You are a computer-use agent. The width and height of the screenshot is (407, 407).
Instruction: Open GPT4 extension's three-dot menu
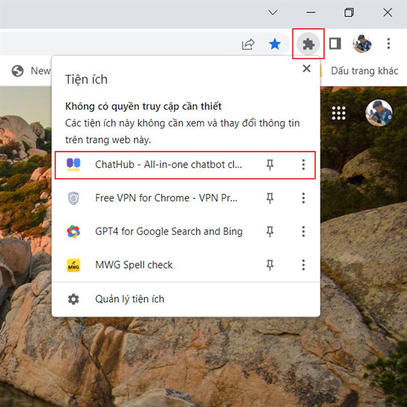[x=303, y=231]
